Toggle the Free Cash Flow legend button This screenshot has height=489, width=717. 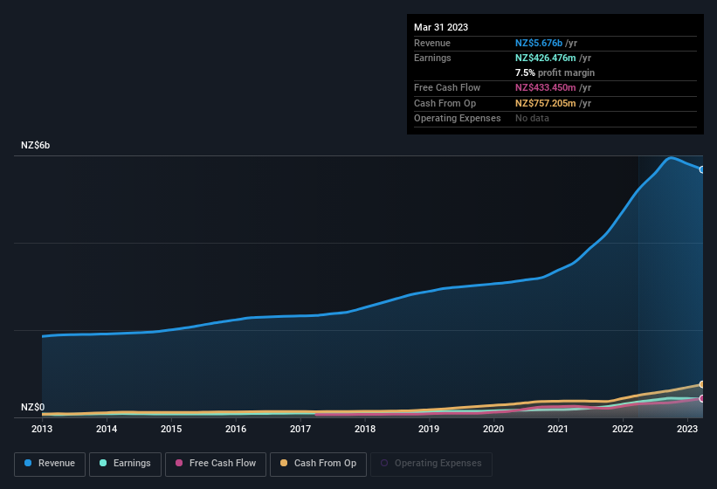tap(216, 464)
